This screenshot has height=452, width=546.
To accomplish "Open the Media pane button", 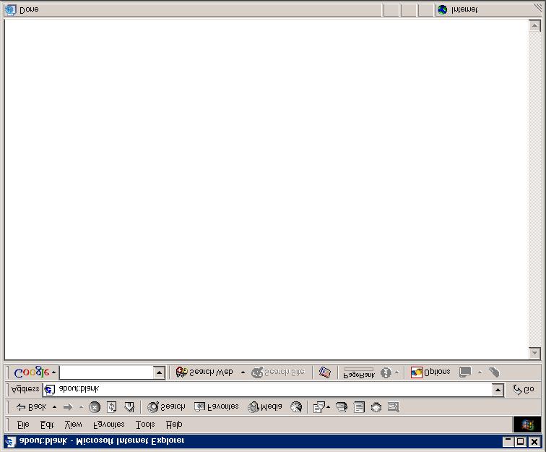I will [264, 406].
